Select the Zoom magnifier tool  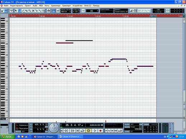pos(29,11)
